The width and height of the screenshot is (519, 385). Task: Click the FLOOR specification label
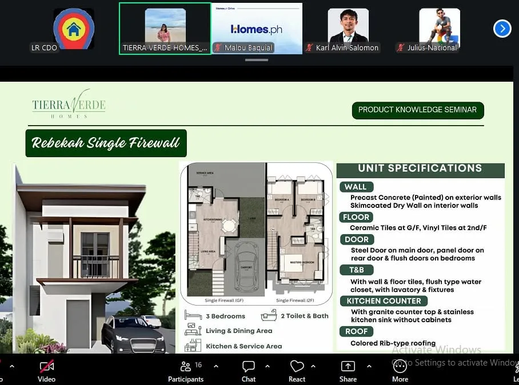[x=356, y=217]
